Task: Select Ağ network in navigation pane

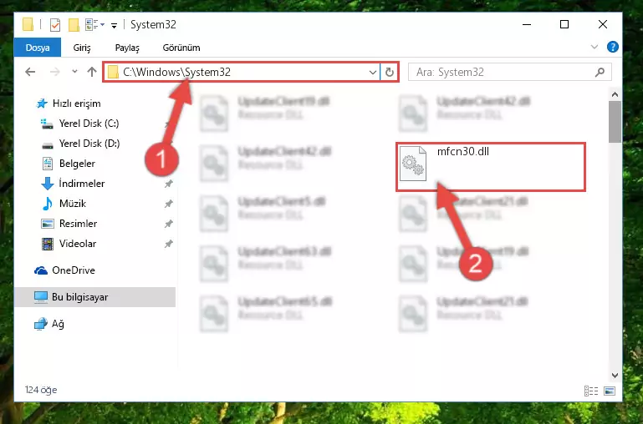Action: pyautogui.click(x=58, y=324)
